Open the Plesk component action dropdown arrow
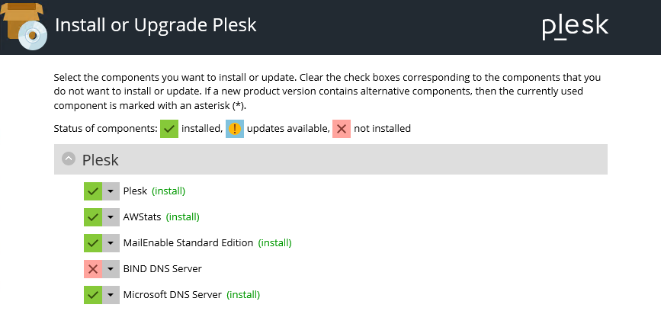The width and height of the screenshot is (661, 311). point(111,191)
